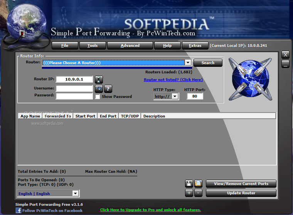Image resolution: width=293 pixels, height=215 pixels.
Task: Click the floppy disk save icon
Action: click(189, 184)
